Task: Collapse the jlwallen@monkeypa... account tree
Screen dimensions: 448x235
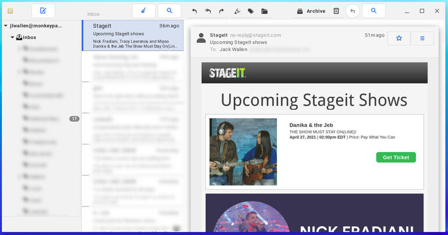Action: [x=5, y=26]
